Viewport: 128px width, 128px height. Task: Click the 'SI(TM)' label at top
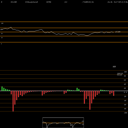tap(49, 2)
